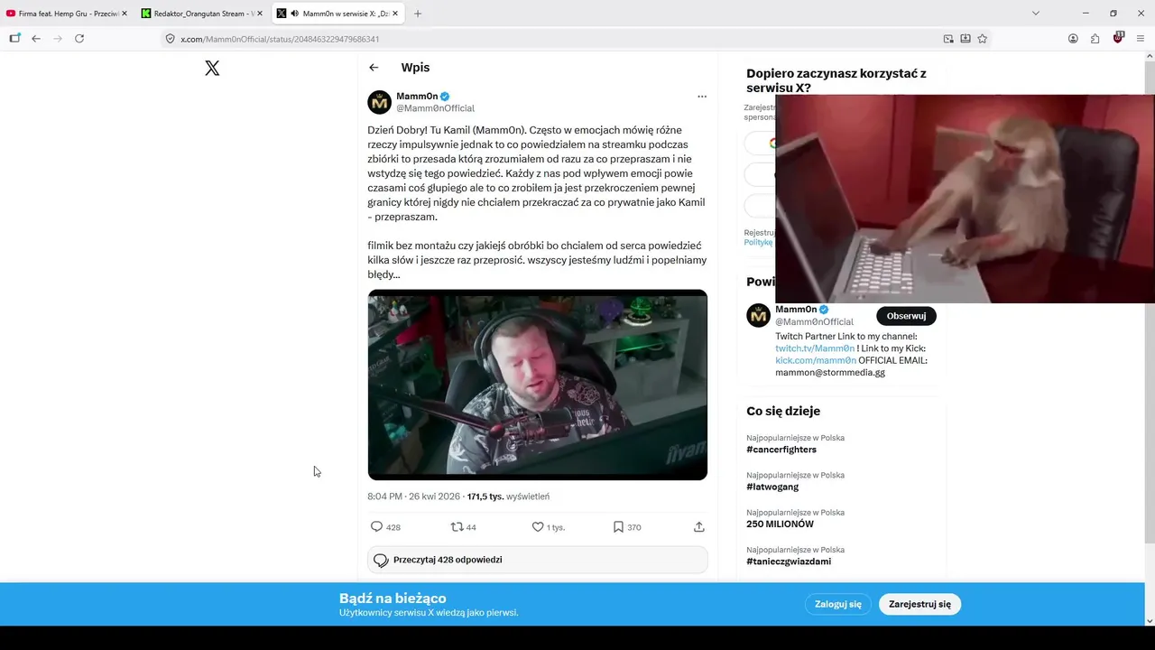Open the extensions puzzle icon
Image resolution: width=1155 pixels, height=650 pixels.
coord(1095,39)
